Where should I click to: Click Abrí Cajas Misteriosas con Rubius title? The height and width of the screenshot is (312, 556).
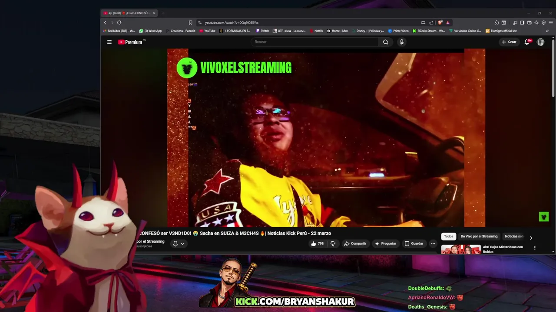tap(503, 249)
